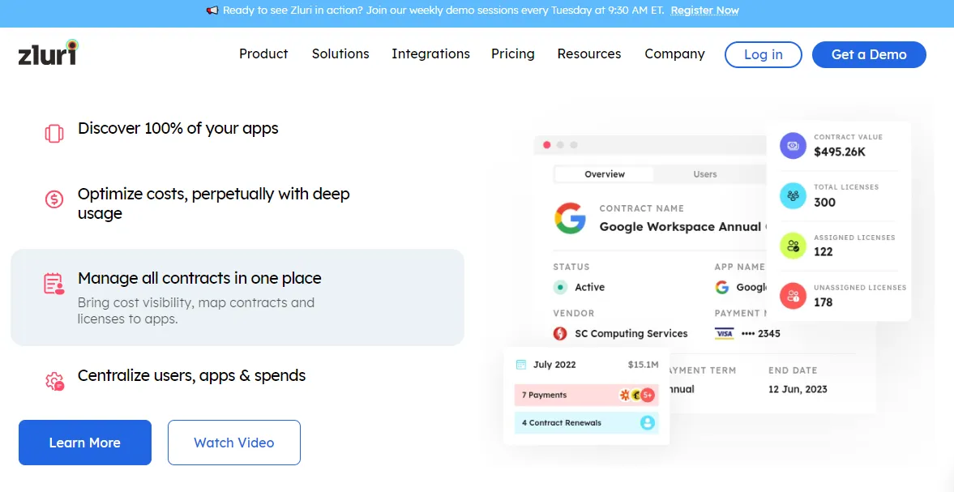This screenshot has width=954, height=492.
Task: Click the July 2022 label
Action: (554, 365)
